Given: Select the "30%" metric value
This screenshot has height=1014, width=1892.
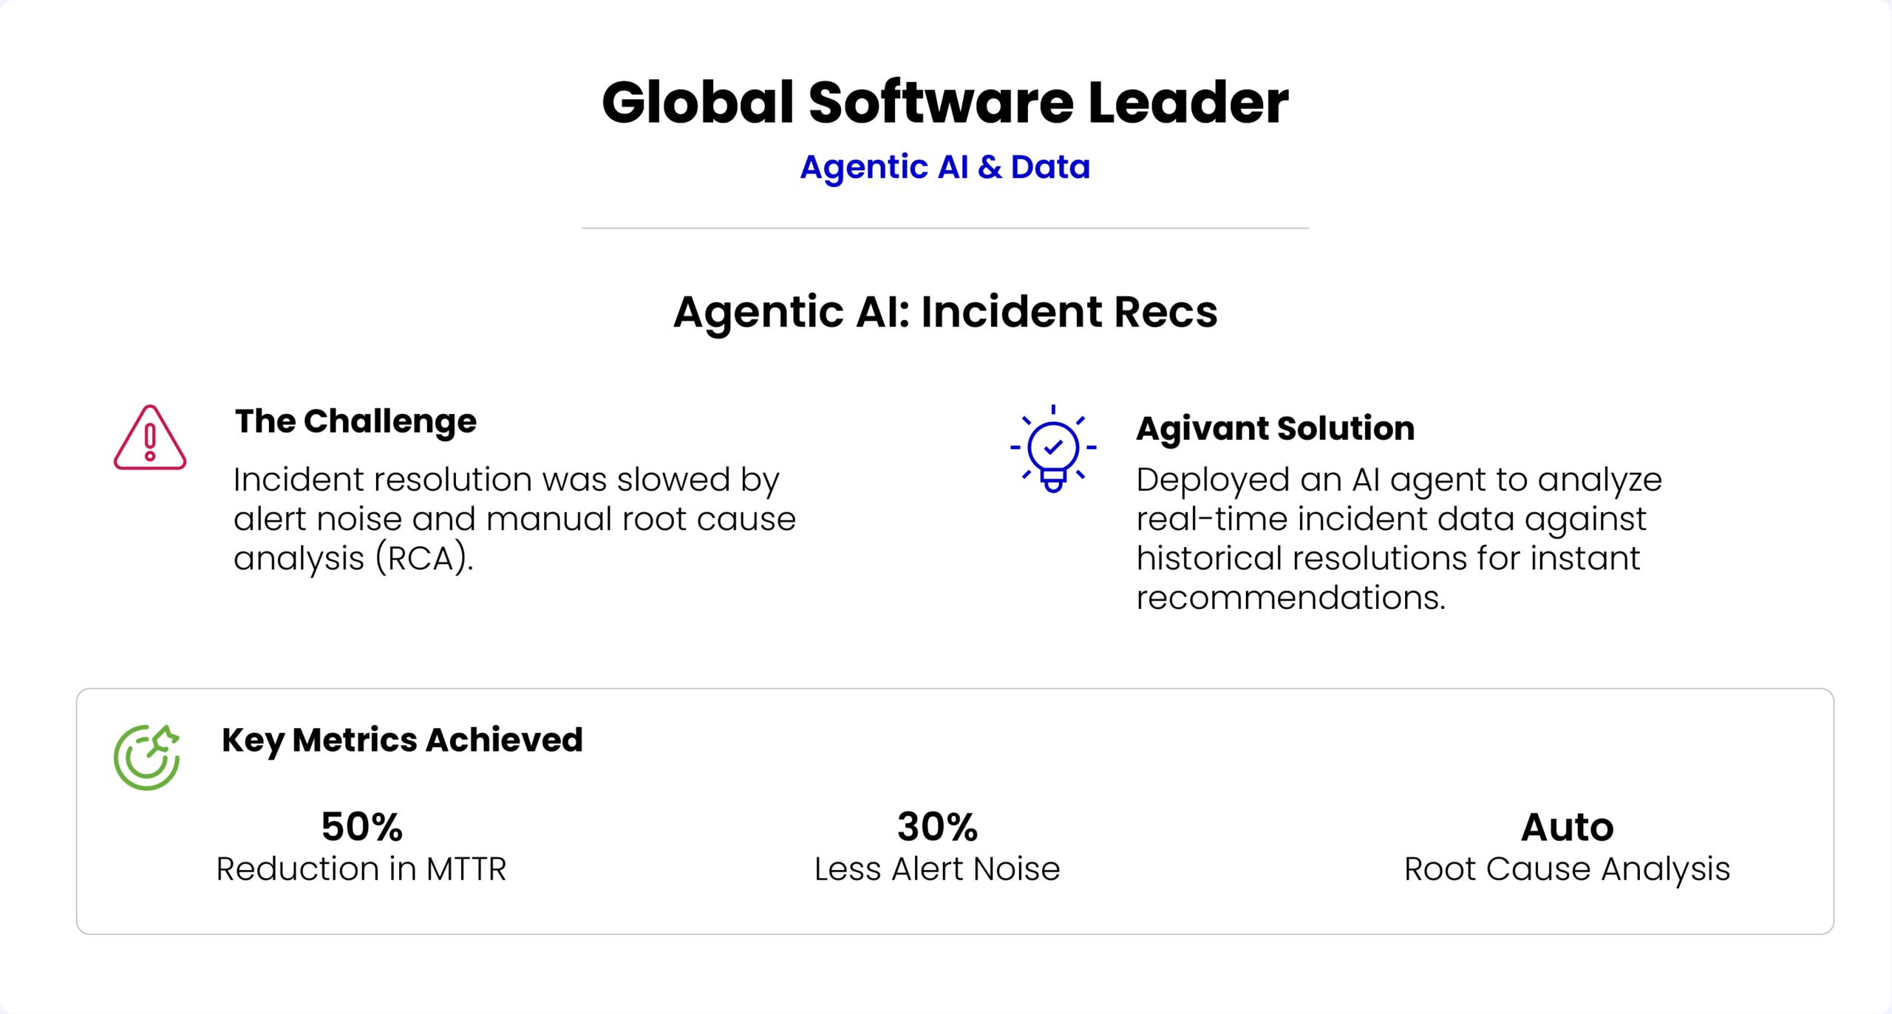Looking at the screenshot, I should [937, 827].
